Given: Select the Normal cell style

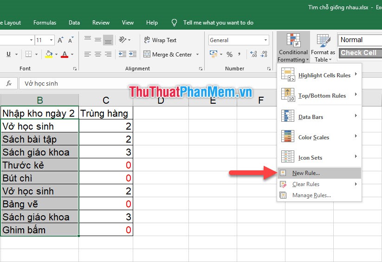Looking at the screenshot, I should [360, 40].
